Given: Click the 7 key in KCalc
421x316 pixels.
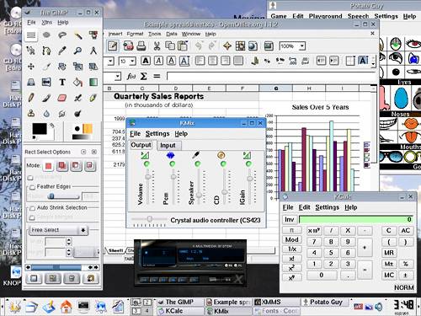Looking at the screenshot, I should (x=314, y=242).
